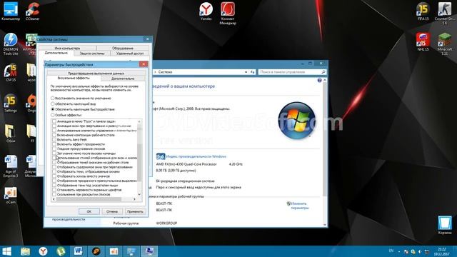The image size is (457, 257).
Task: Open File Explorer from the taskbar
Action: [26, 251]
